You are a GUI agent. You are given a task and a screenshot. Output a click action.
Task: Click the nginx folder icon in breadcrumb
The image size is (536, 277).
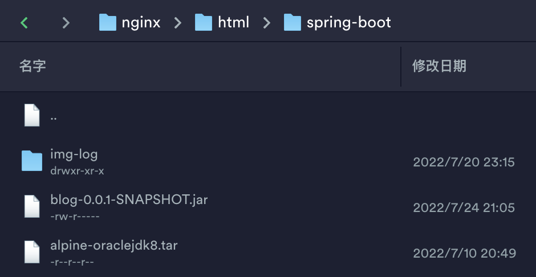click(x=108, y=23)
